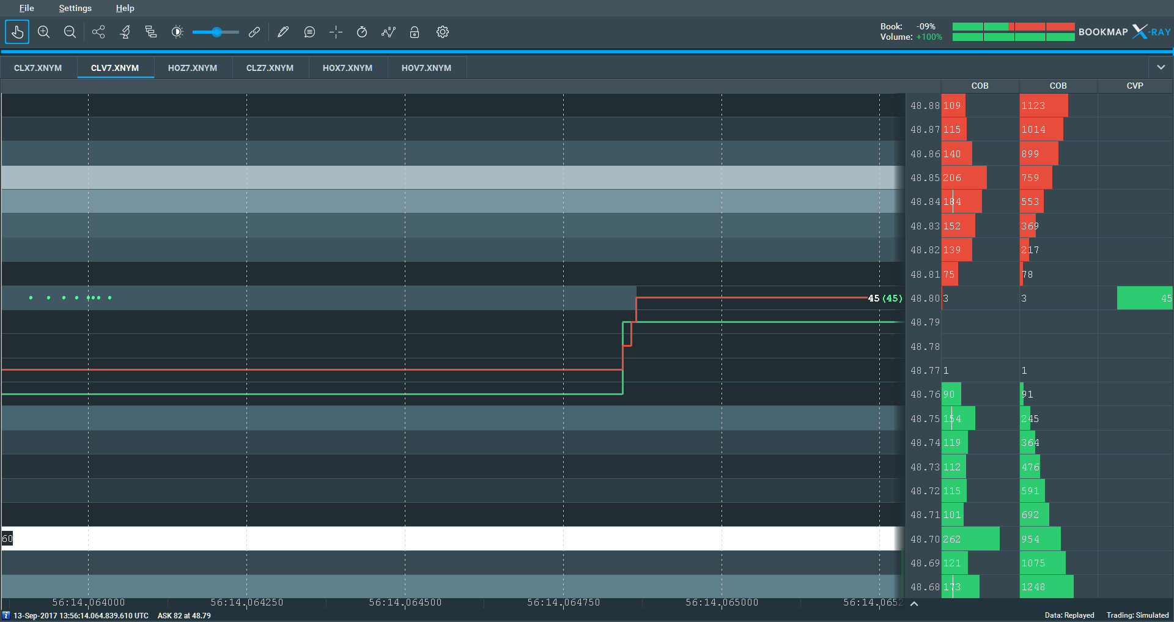Click the stopwatch timer icon
The image size is (1174, 622).
pos(362,32)
